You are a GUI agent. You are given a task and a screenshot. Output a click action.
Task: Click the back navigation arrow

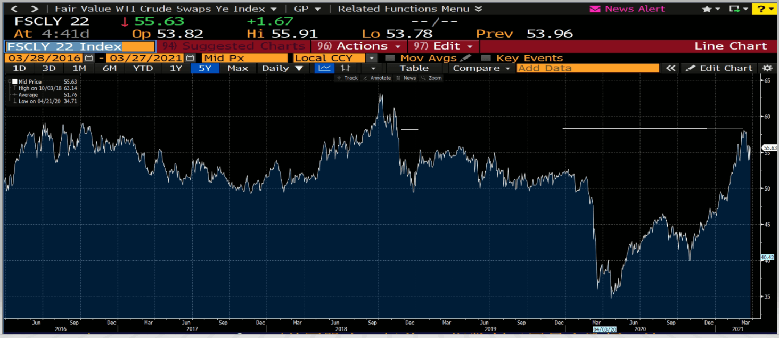point(13,9)
